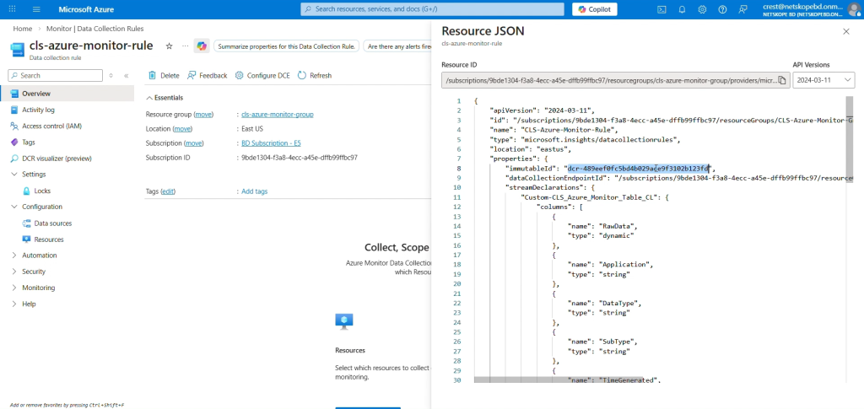Toggle expand/collapse all sidebar groups icon
864x409 pixels.
(111, 75)
